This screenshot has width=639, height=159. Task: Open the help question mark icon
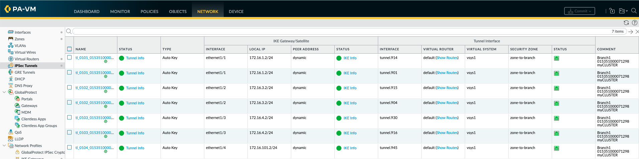635,23
